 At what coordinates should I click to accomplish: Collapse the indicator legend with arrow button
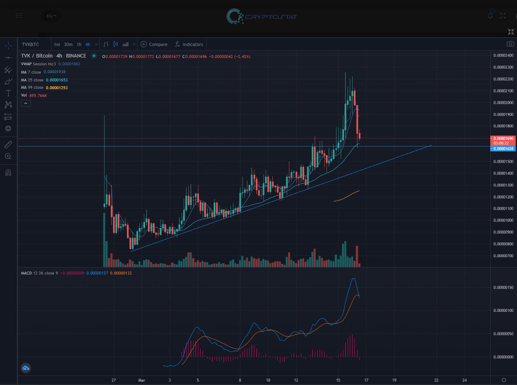tap(25, 103)
